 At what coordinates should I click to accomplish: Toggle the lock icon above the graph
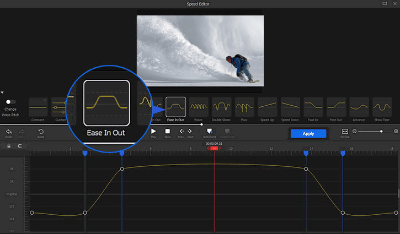[x=9, y=146]
